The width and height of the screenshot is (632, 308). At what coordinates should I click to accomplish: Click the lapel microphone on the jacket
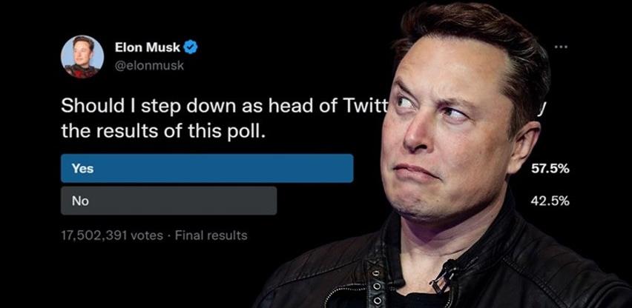446,274
